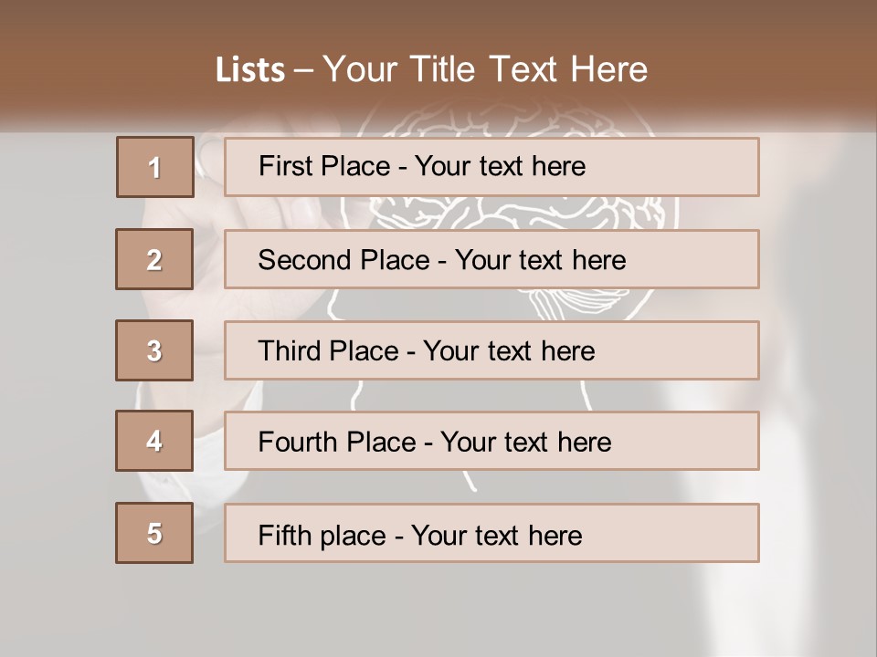Click the First Place text bar
The width and height of the screenshot is (877, 657).
click(491, 167)
